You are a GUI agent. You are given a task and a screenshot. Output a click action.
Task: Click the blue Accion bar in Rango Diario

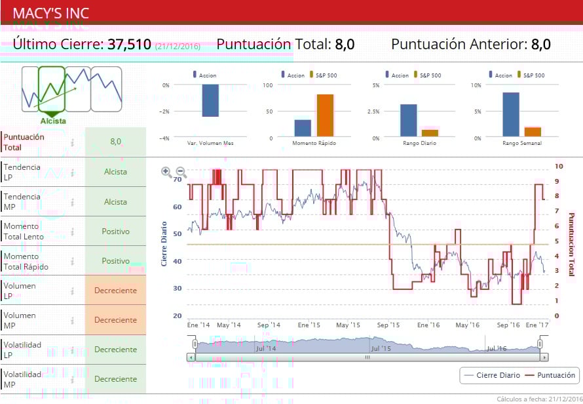(x=409, y=120)
